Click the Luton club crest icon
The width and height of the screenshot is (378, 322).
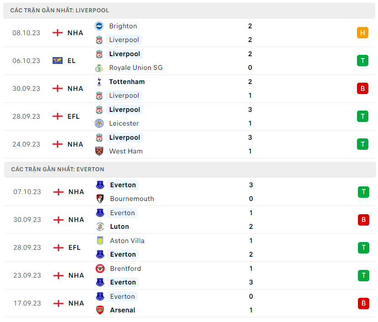click(x=100, y=227)
